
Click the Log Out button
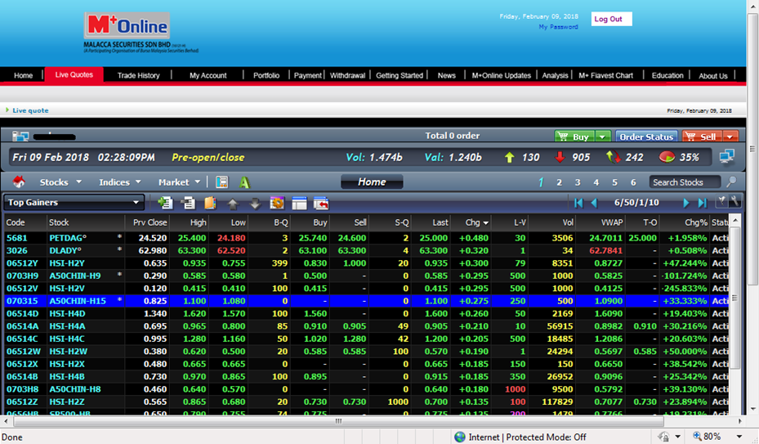[x=609, y=19]
